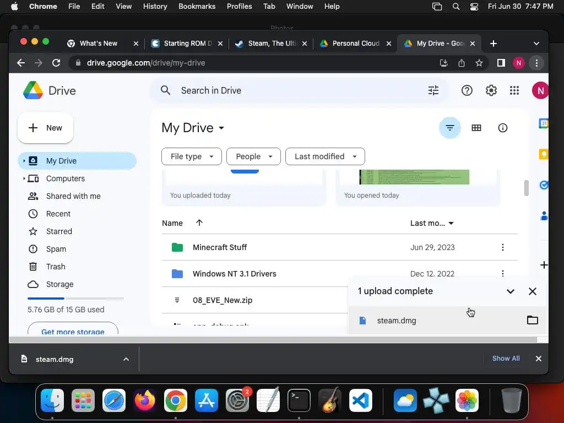Expand Computers tree in sidebar
The width and height of the screenshot is (564, 423).
[24, 178]
